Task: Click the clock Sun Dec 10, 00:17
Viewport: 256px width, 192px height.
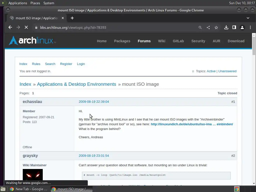Action: pos(242,3)
